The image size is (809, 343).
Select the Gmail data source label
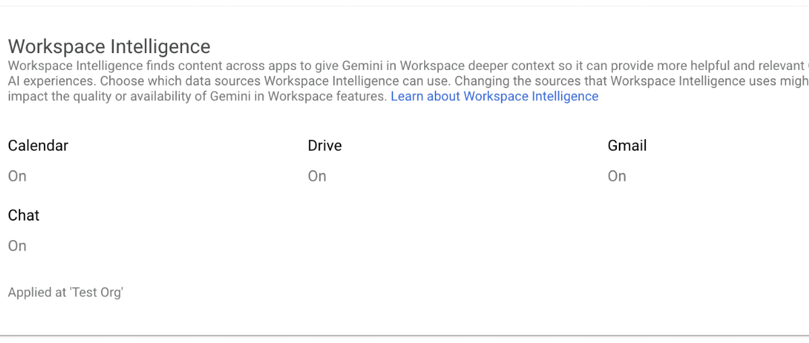[x=627, y=145]
